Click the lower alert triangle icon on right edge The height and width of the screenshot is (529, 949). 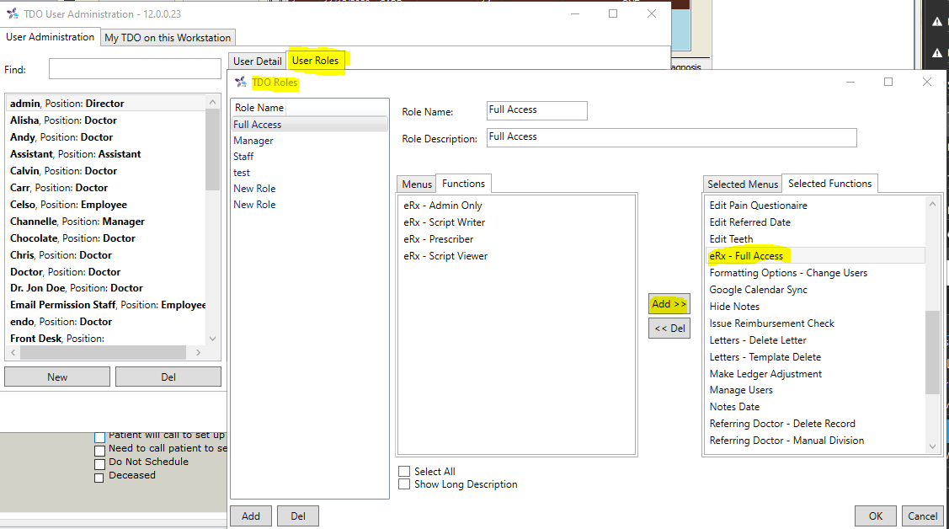(x=937, y=54)
